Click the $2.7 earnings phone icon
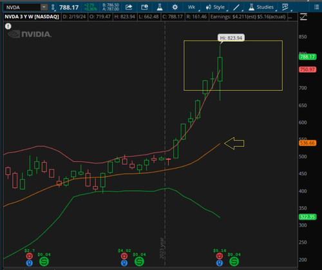Image resolution: width=322 pixels, height=270 pixels. tap(30, 256)
